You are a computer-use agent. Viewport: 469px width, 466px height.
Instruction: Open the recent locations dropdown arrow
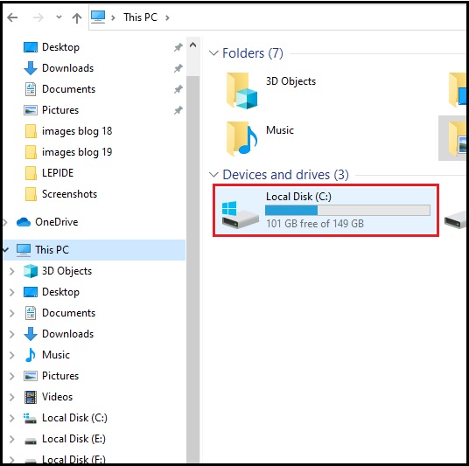tap(59, 17)
